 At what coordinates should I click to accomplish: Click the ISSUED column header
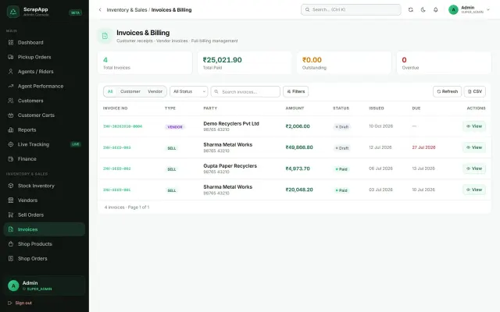point(377,108)
